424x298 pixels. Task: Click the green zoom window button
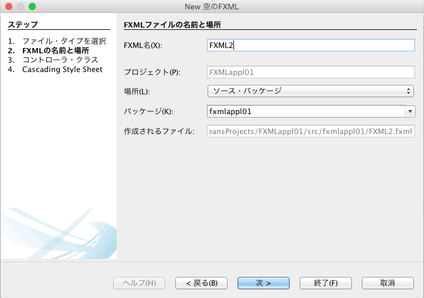32,6
